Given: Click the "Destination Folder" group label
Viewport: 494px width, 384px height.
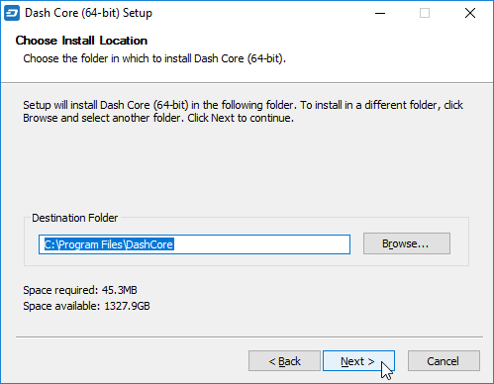Looking at the screenshot, I should (x=74, y=218).
